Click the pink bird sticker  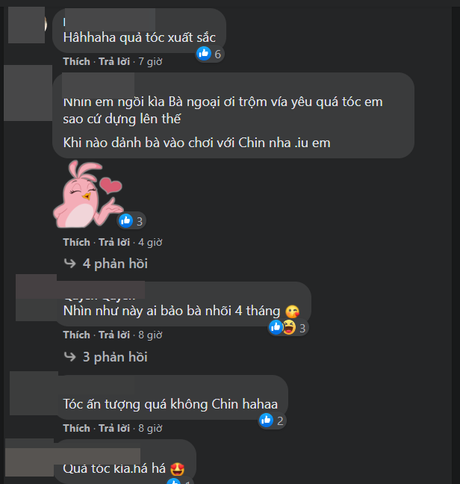click(88, 194)
